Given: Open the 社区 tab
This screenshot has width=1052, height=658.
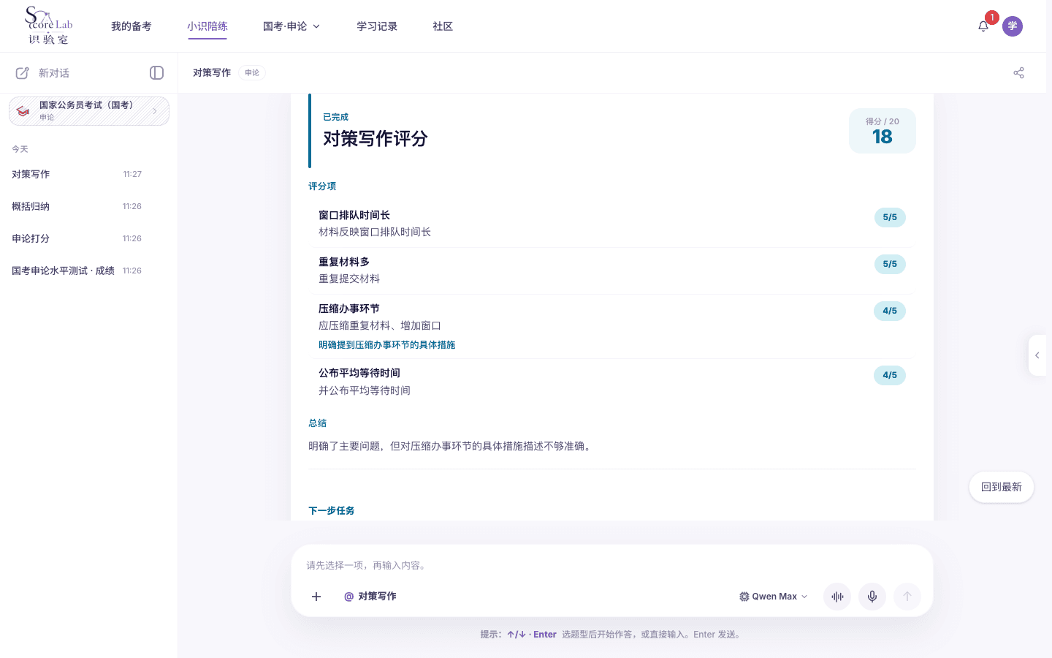Looking at the screenshot, I should click(x=443, y=26).
